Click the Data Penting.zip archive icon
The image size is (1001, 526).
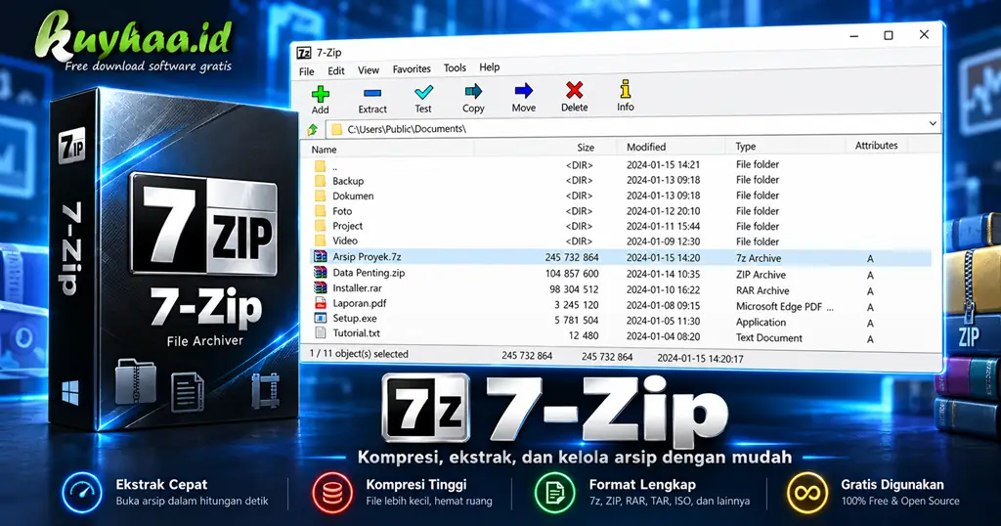pyautogui.click(x=321, y=273)
